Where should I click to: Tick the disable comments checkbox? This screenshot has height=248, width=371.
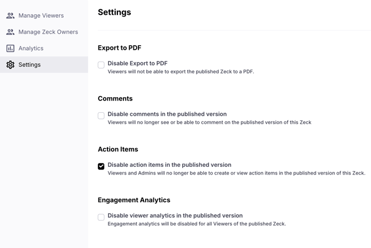pyautogui.click(x=101, y=116)
